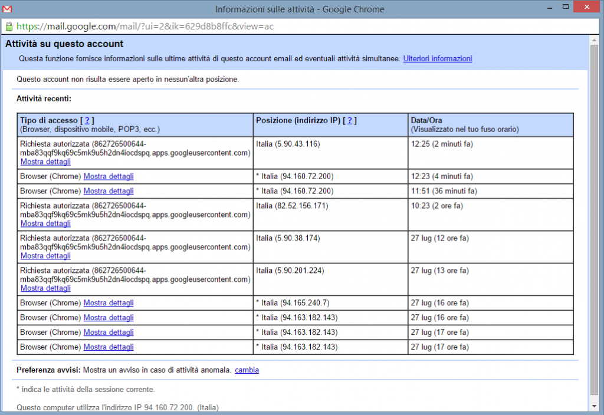The width and height of the screenshot is (604, 415).
Task: Close the Informazioni sulle attività window
Action: [587, 7]
